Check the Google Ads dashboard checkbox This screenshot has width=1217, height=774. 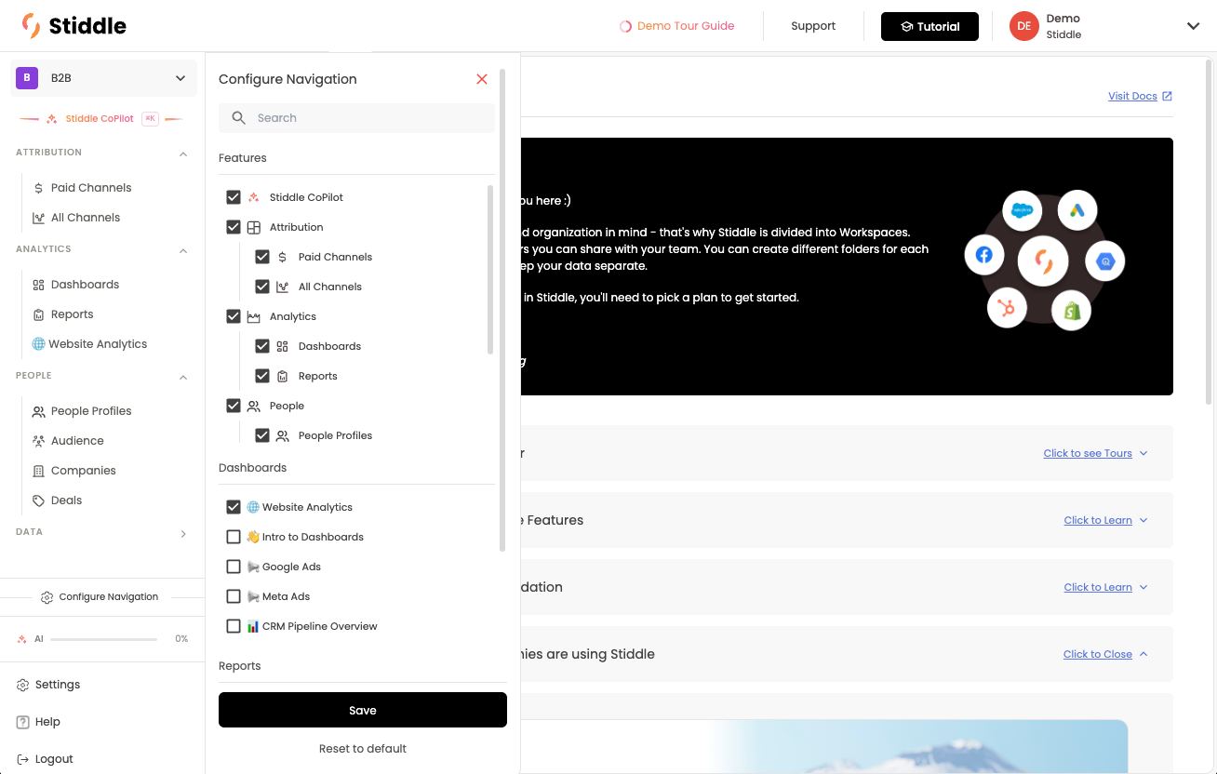234,567
